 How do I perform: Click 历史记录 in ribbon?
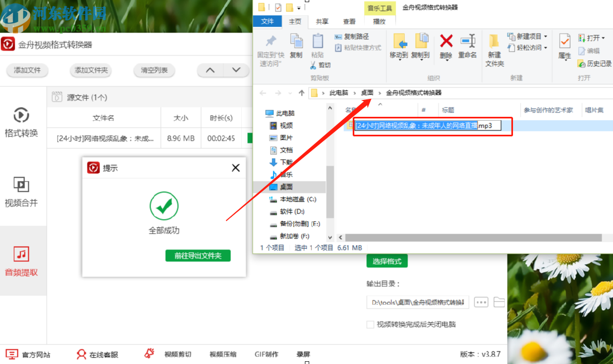point(595,64)
